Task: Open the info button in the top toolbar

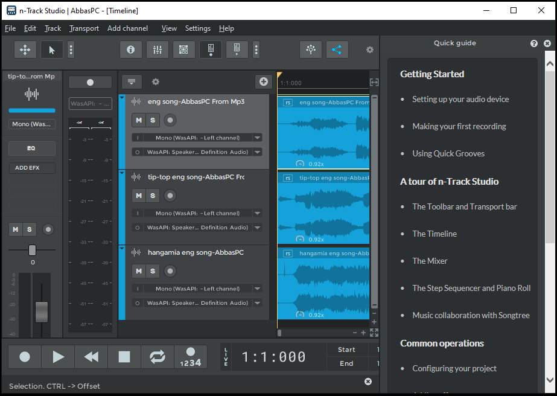Action: [x=131, y=49]
